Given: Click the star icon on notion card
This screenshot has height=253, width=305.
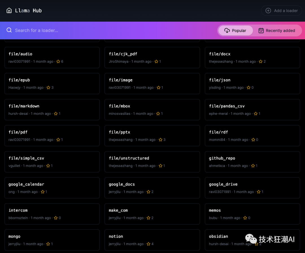Looking at the screenshot, I should point(149,244).
